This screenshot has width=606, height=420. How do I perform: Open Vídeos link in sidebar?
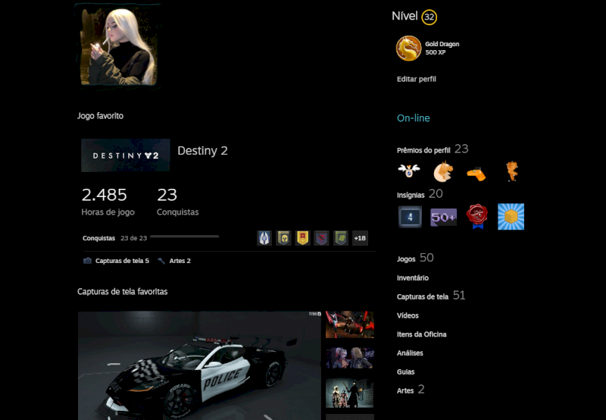coord(408,315)
